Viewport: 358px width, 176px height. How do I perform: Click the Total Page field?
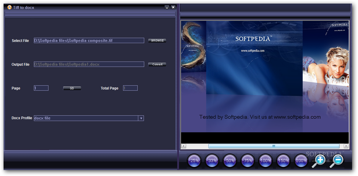(130, 88)
